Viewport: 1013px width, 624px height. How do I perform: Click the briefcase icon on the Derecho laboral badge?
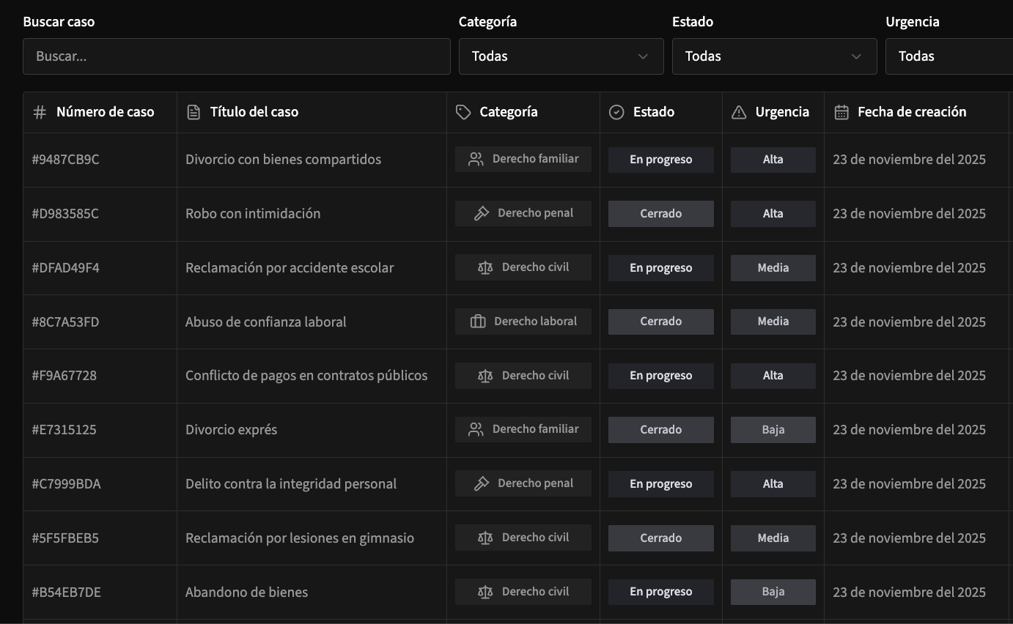pyautogui.click(x=478, y=322)
